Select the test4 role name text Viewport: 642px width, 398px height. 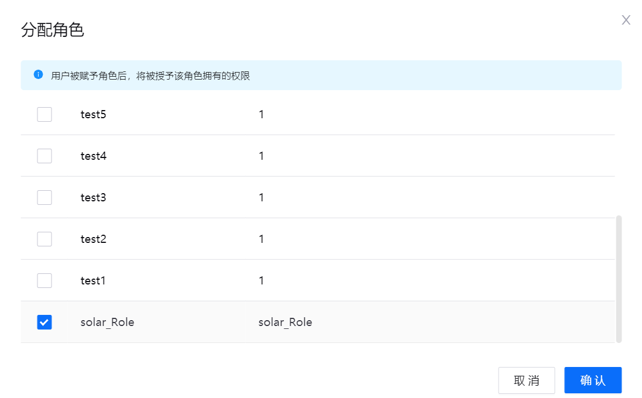93,156
